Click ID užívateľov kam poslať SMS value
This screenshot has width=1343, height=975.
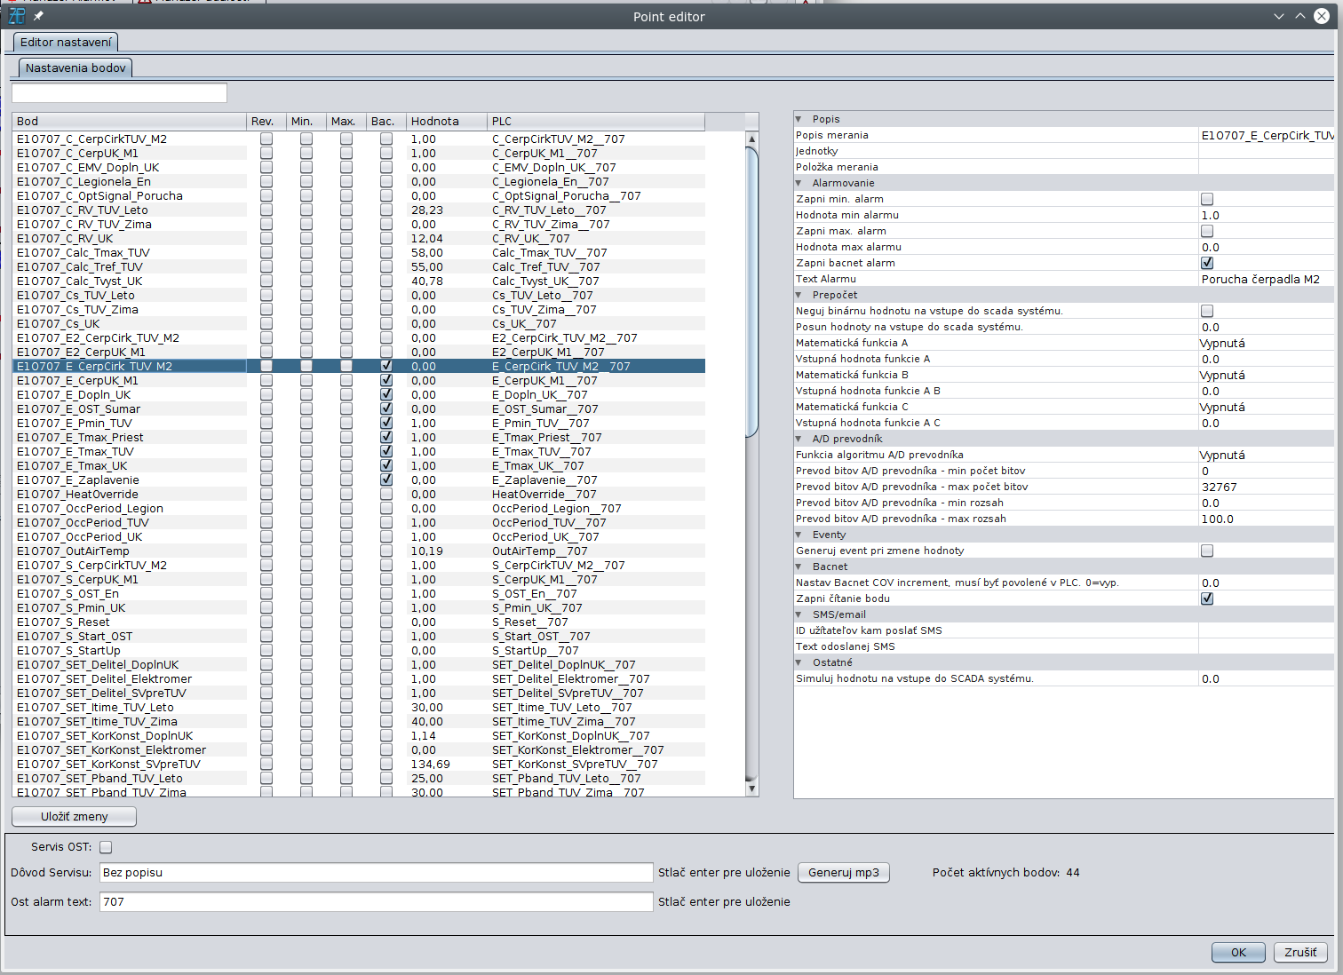(1266, 630)
